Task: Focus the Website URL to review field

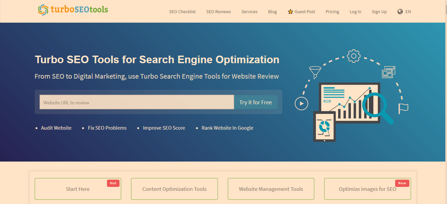Action: click(x=137, y=102)
